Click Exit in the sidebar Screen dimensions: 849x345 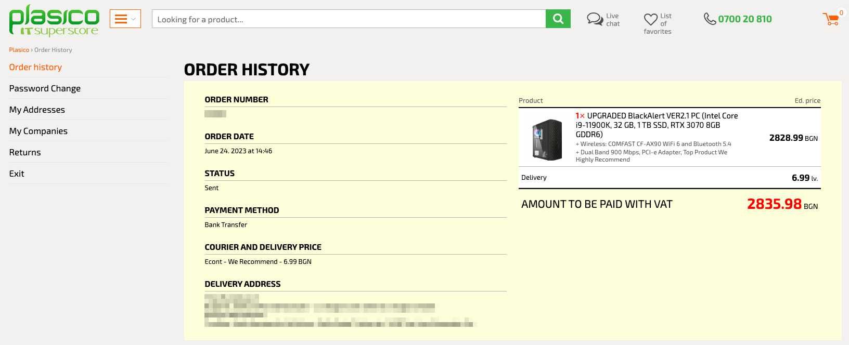17,174
